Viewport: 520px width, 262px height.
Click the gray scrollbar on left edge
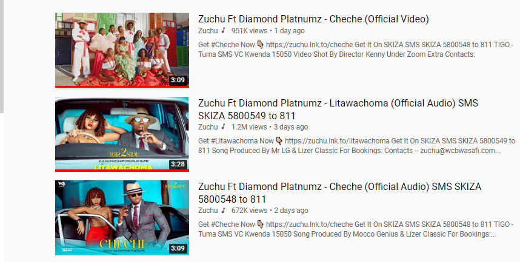point(2,56)
